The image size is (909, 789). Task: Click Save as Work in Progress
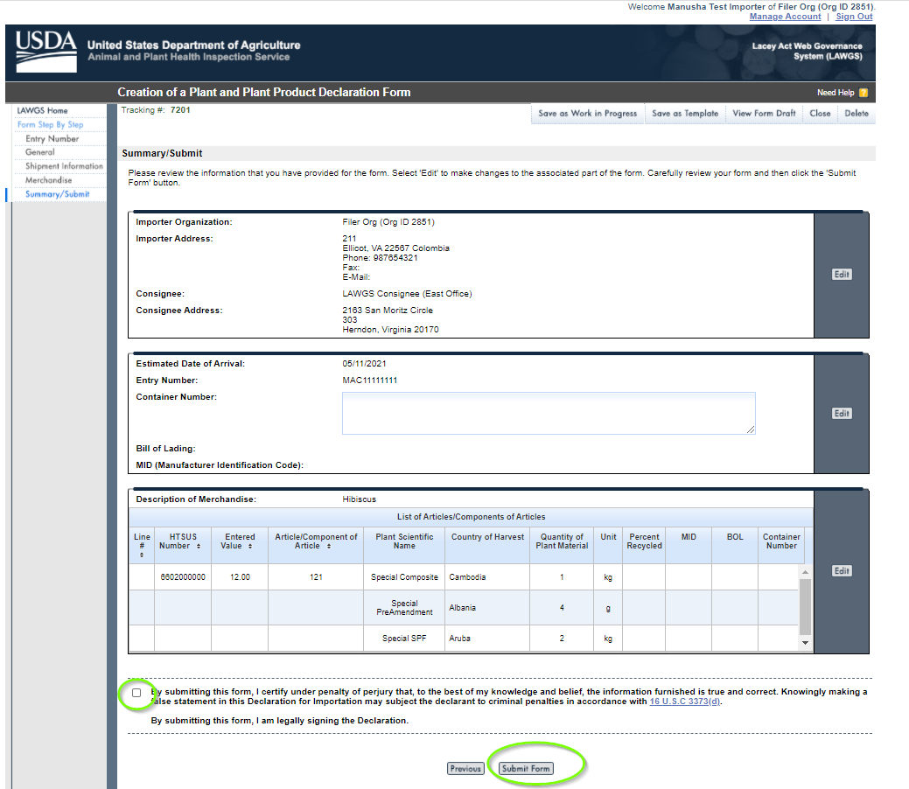(587, 114)
